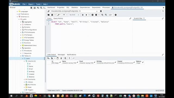Close the Scratch Pad tab

(144, 18)
